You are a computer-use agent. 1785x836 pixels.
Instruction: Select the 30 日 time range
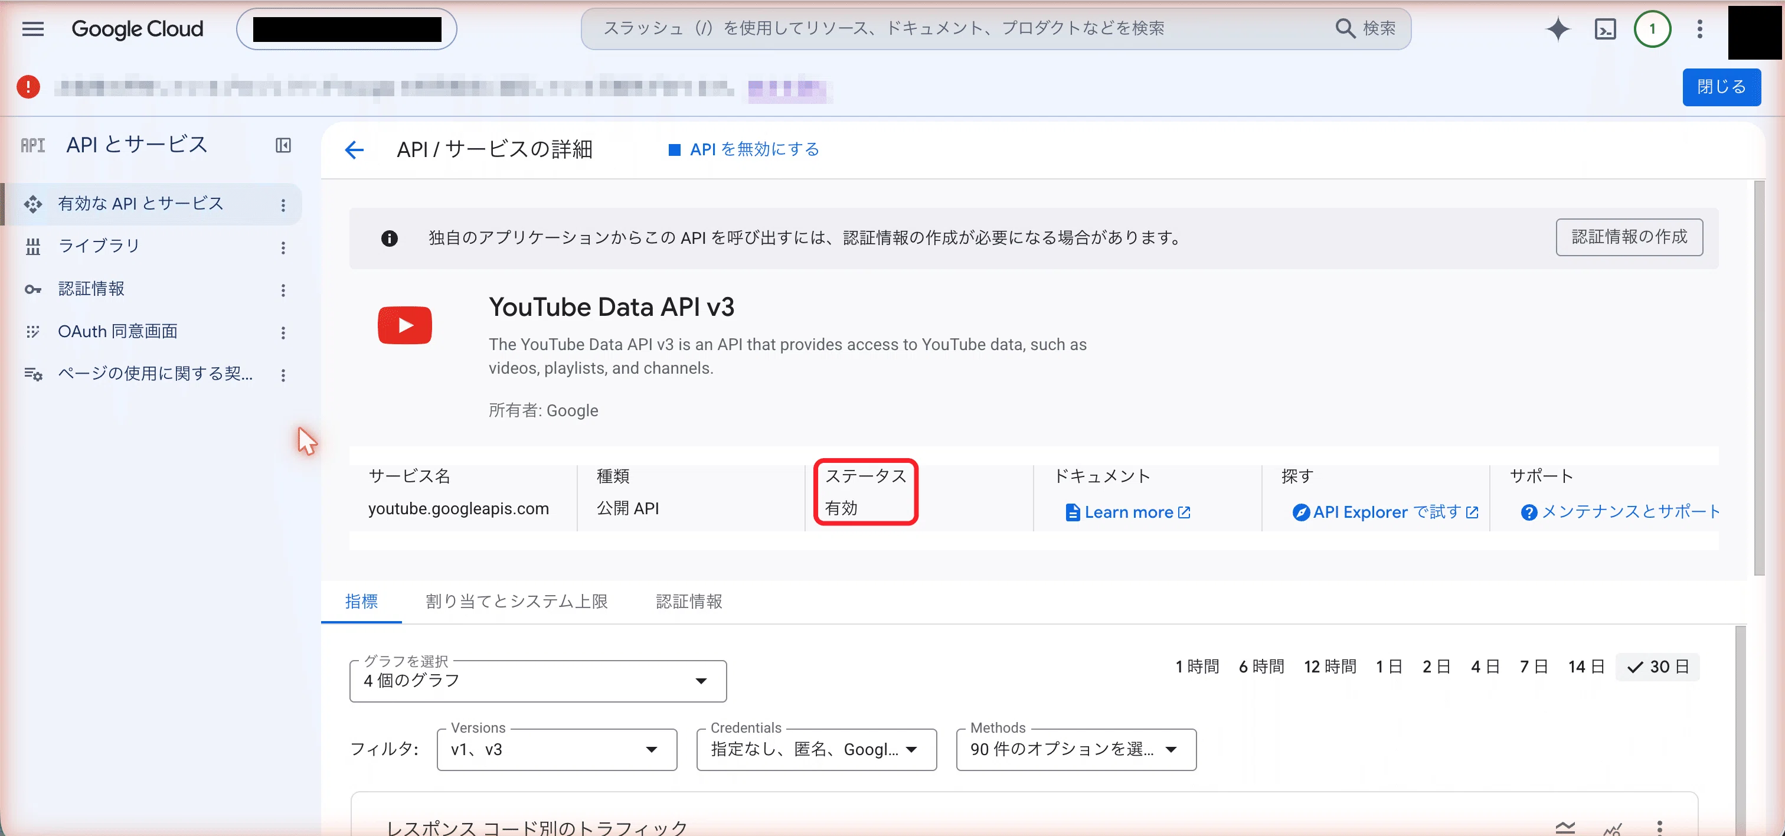point(1657,667)
